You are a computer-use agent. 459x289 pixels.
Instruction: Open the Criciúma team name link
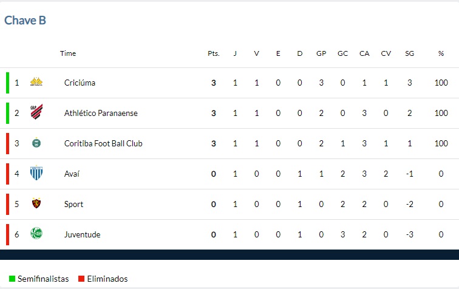(80, 83)
